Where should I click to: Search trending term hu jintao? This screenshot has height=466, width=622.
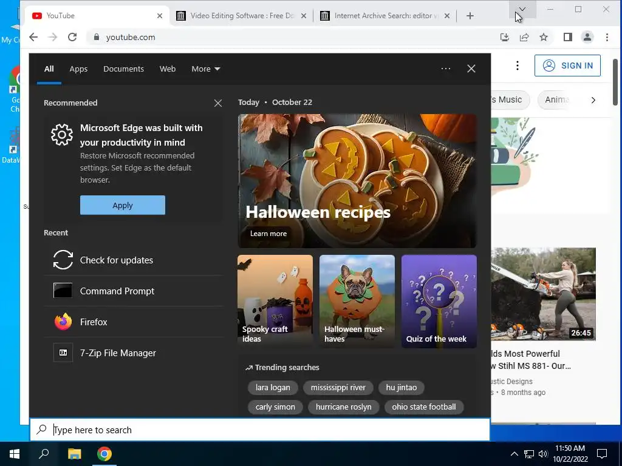coord(402,388)
